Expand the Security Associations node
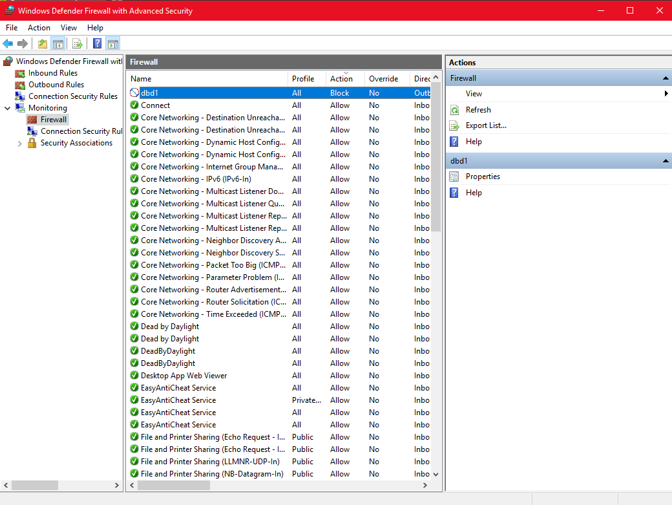This screenshot has width=672, height=505. [x=20, y=144]
